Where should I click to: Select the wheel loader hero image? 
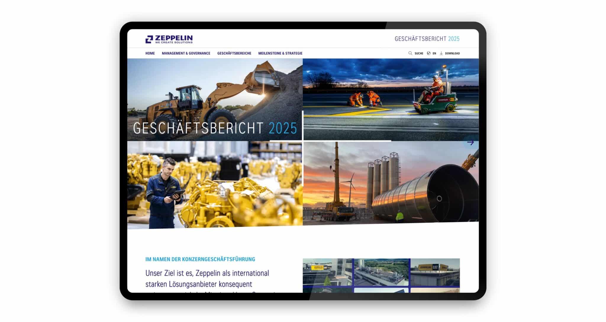click(215, 99)
